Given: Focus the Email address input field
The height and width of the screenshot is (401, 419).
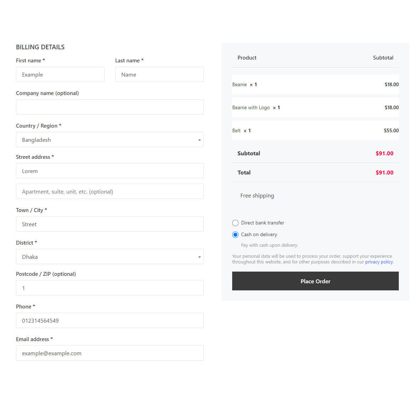Looking at the screenshot, I should click(x=110, y=353).
